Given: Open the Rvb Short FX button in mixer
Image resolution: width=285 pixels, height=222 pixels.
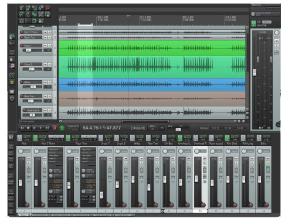Looking at the screenshot, I should point(227,138).
